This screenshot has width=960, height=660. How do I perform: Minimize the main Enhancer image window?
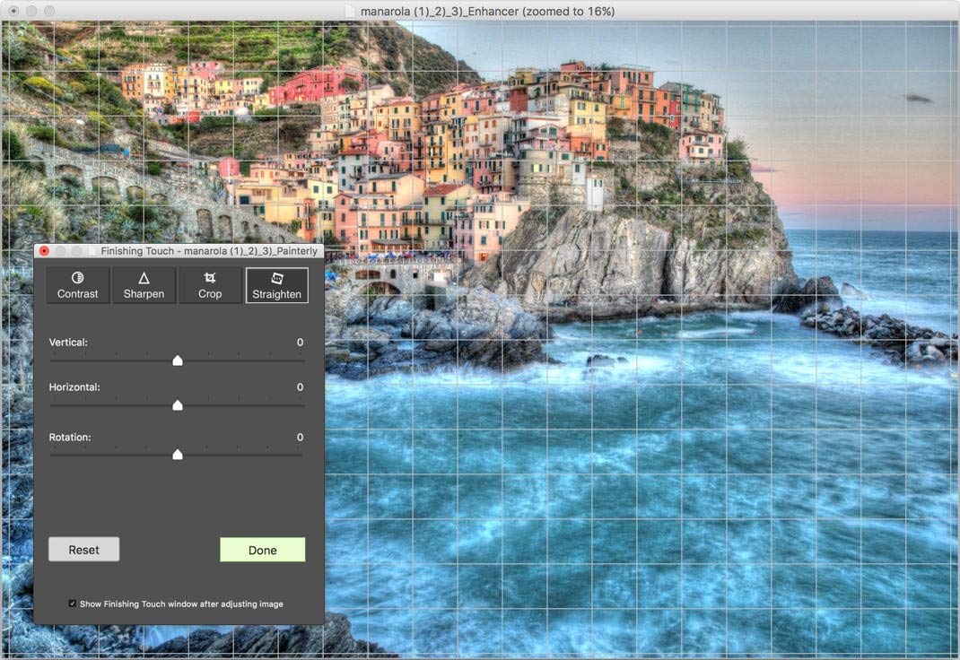[31, 11]
